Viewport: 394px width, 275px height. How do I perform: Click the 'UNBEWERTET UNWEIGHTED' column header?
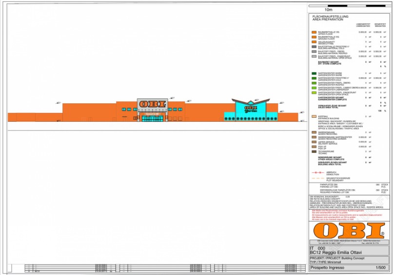[x=363, y=25]
